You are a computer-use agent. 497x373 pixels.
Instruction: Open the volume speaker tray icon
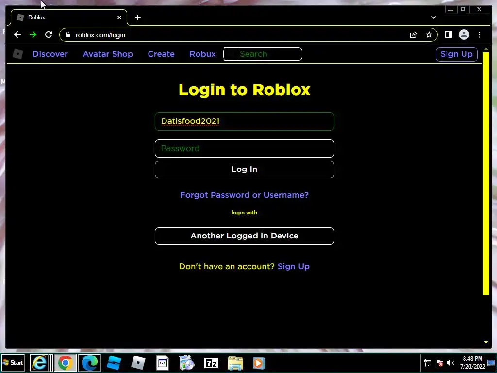click(x=450, y=363)
